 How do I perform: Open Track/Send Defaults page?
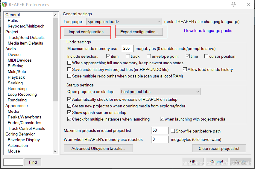(26, 37)
